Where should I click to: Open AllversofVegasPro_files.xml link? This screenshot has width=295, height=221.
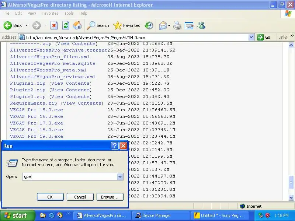coord(50,57)
